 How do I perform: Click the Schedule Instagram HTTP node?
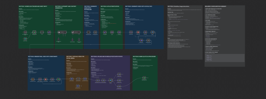click(119, 86)
